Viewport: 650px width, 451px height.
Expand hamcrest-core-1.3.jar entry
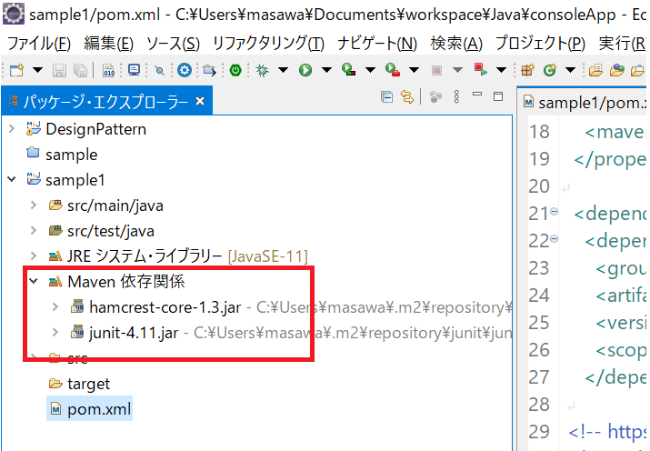point(55,307)
